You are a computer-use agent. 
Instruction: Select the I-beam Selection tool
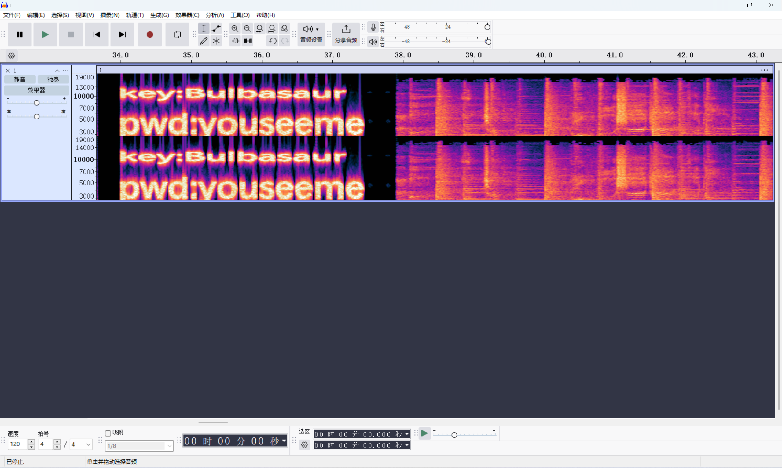pyautogui.click(x=204, y=28)
